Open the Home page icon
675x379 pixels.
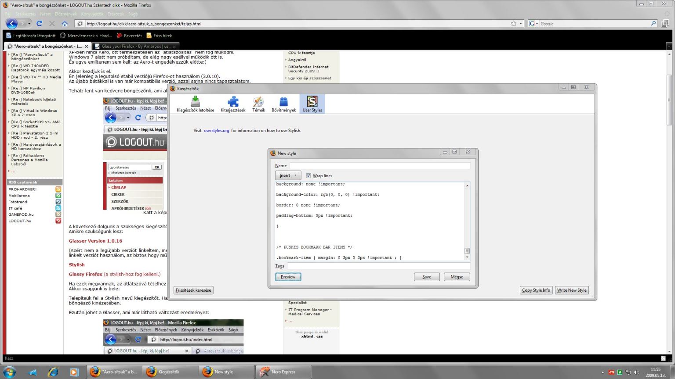(65, 24)
